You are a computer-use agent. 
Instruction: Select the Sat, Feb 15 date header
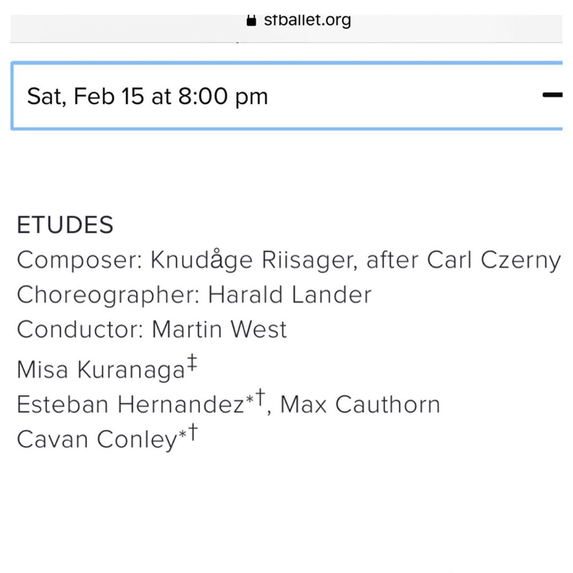[x=85, y=97]
